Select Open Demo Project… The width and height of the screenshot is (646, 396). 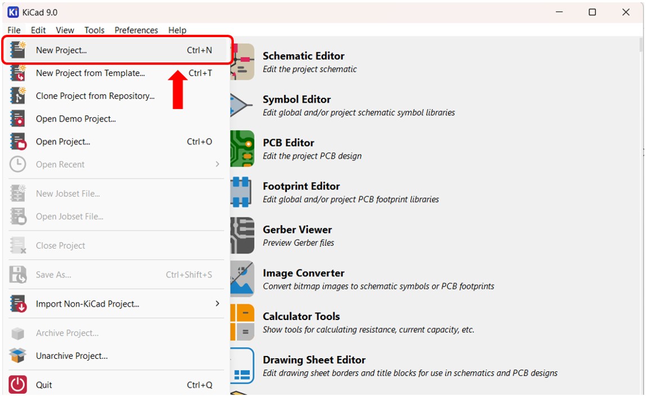[116, 119]
